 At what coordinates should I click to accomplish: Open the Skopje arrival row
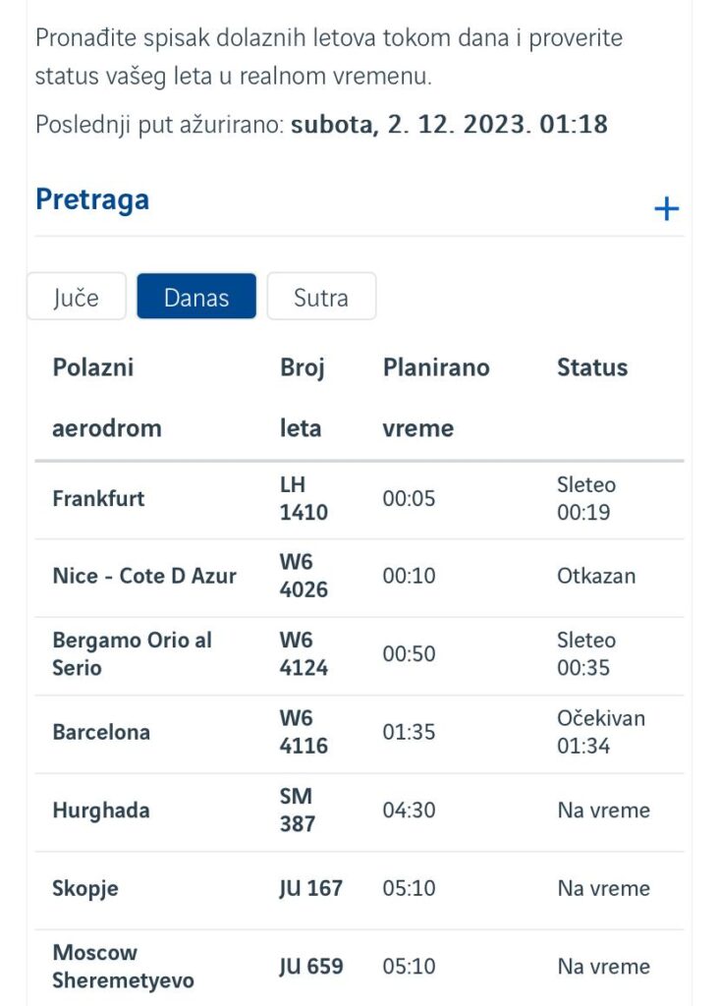[x=84, y=888]
